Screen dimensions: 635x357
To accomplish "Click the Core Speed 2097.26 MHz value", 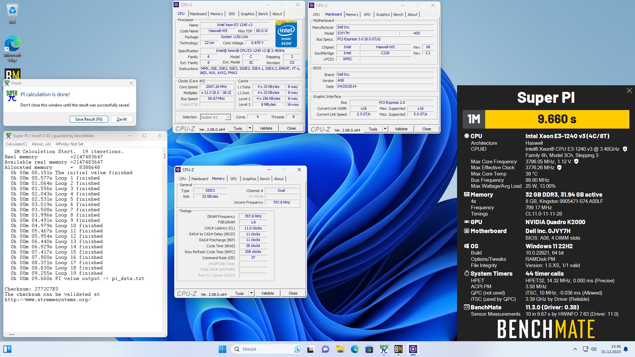I will (216, 87).
